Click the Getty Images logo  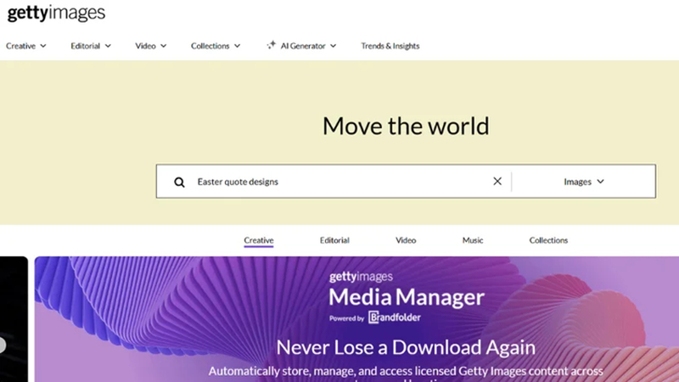click(56, 13)
